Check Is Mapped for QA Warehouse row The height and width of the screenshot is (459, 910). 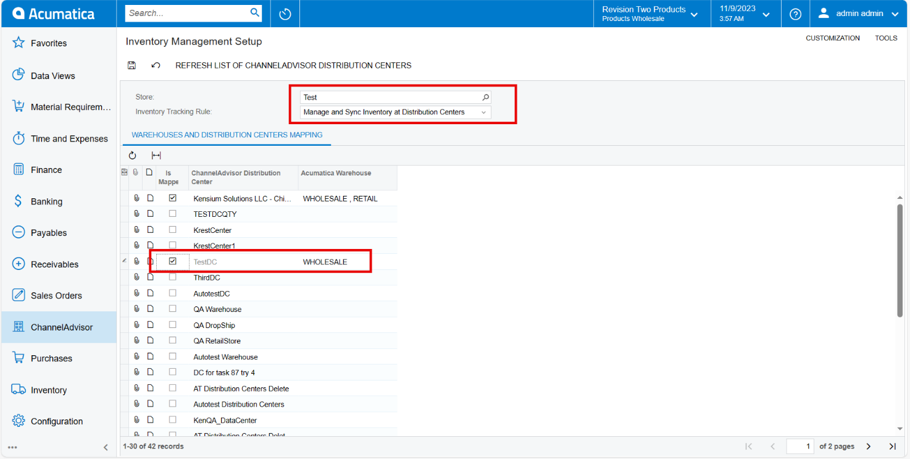(173, 309)
